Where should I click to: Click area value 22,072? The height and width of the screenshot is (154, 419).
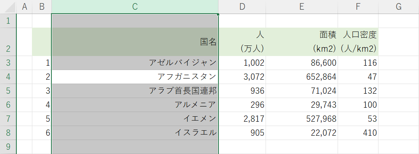pyautogui.click(x=302, y=133)
